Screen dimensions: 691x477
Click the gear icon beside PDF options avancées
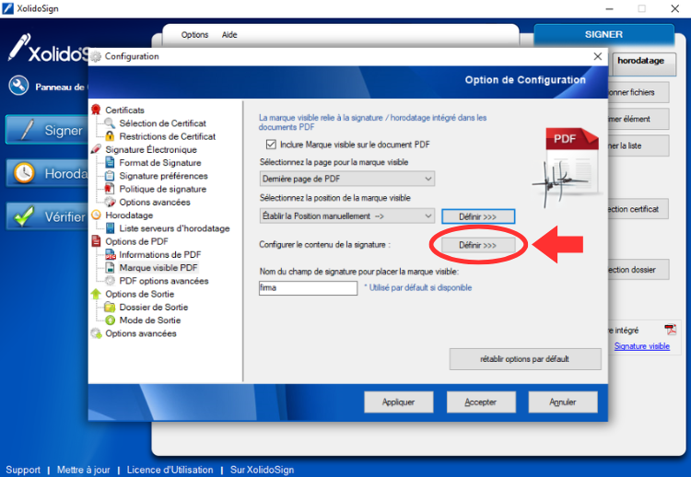(110, 281)
